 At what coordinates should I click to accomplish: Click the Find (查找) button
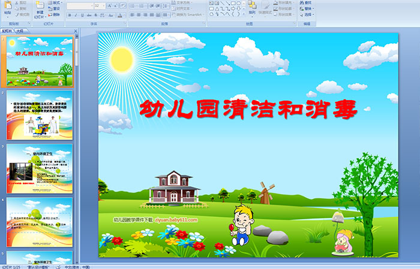[305, 2]
